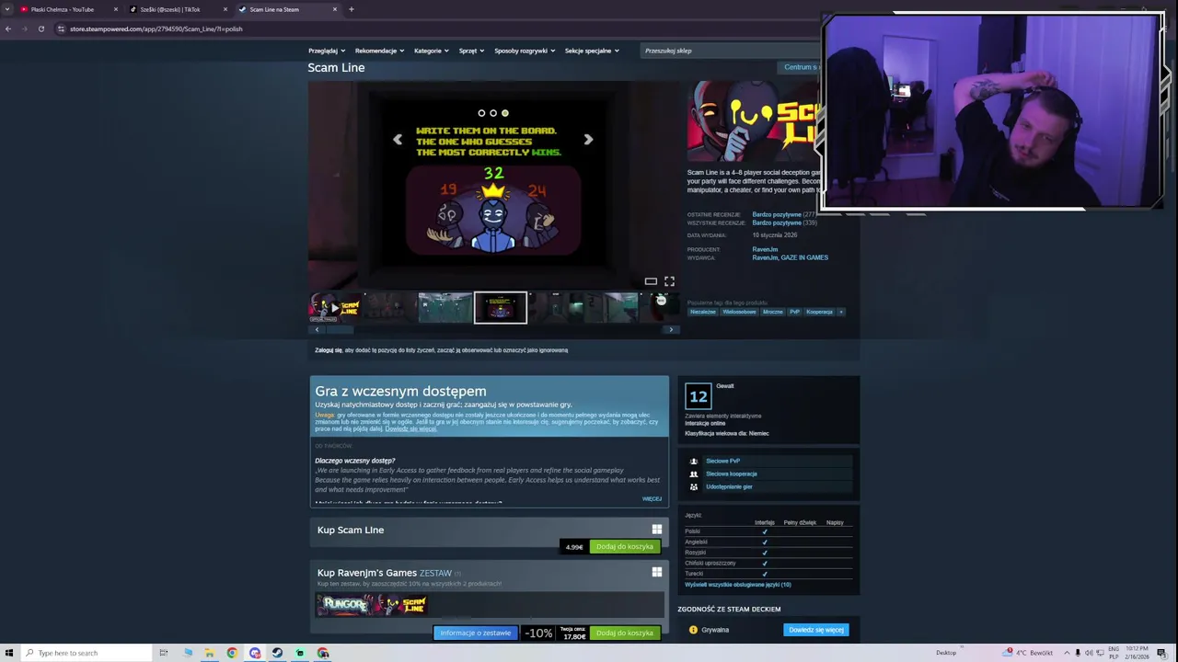Open the Kategorie dropdown menu
1178x662 pixels.
pos(432,51)
